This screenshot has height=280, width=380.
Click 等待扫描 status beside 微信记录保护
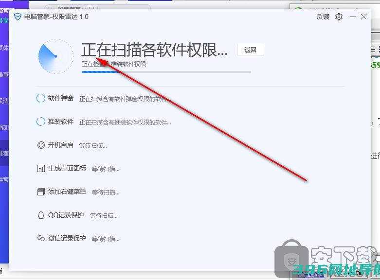(106, 239)
